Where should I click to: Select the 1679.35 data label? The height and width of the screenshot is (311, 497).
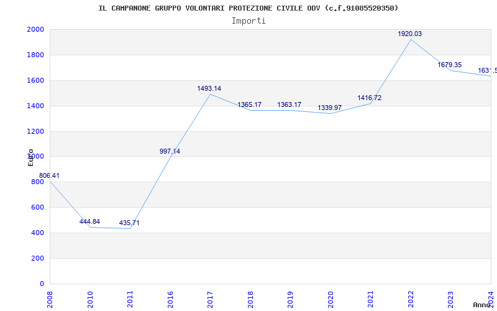click(450, 65)
